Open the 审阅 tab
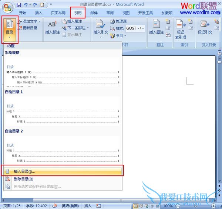Image resolution: width=222 pixels, height=209 pixels. [110, 13]
